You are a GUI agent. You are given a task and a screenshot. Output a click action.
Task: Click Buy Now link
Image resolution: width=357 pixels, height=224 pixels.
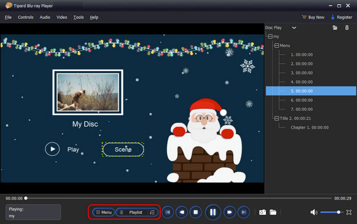pos(317,17)
